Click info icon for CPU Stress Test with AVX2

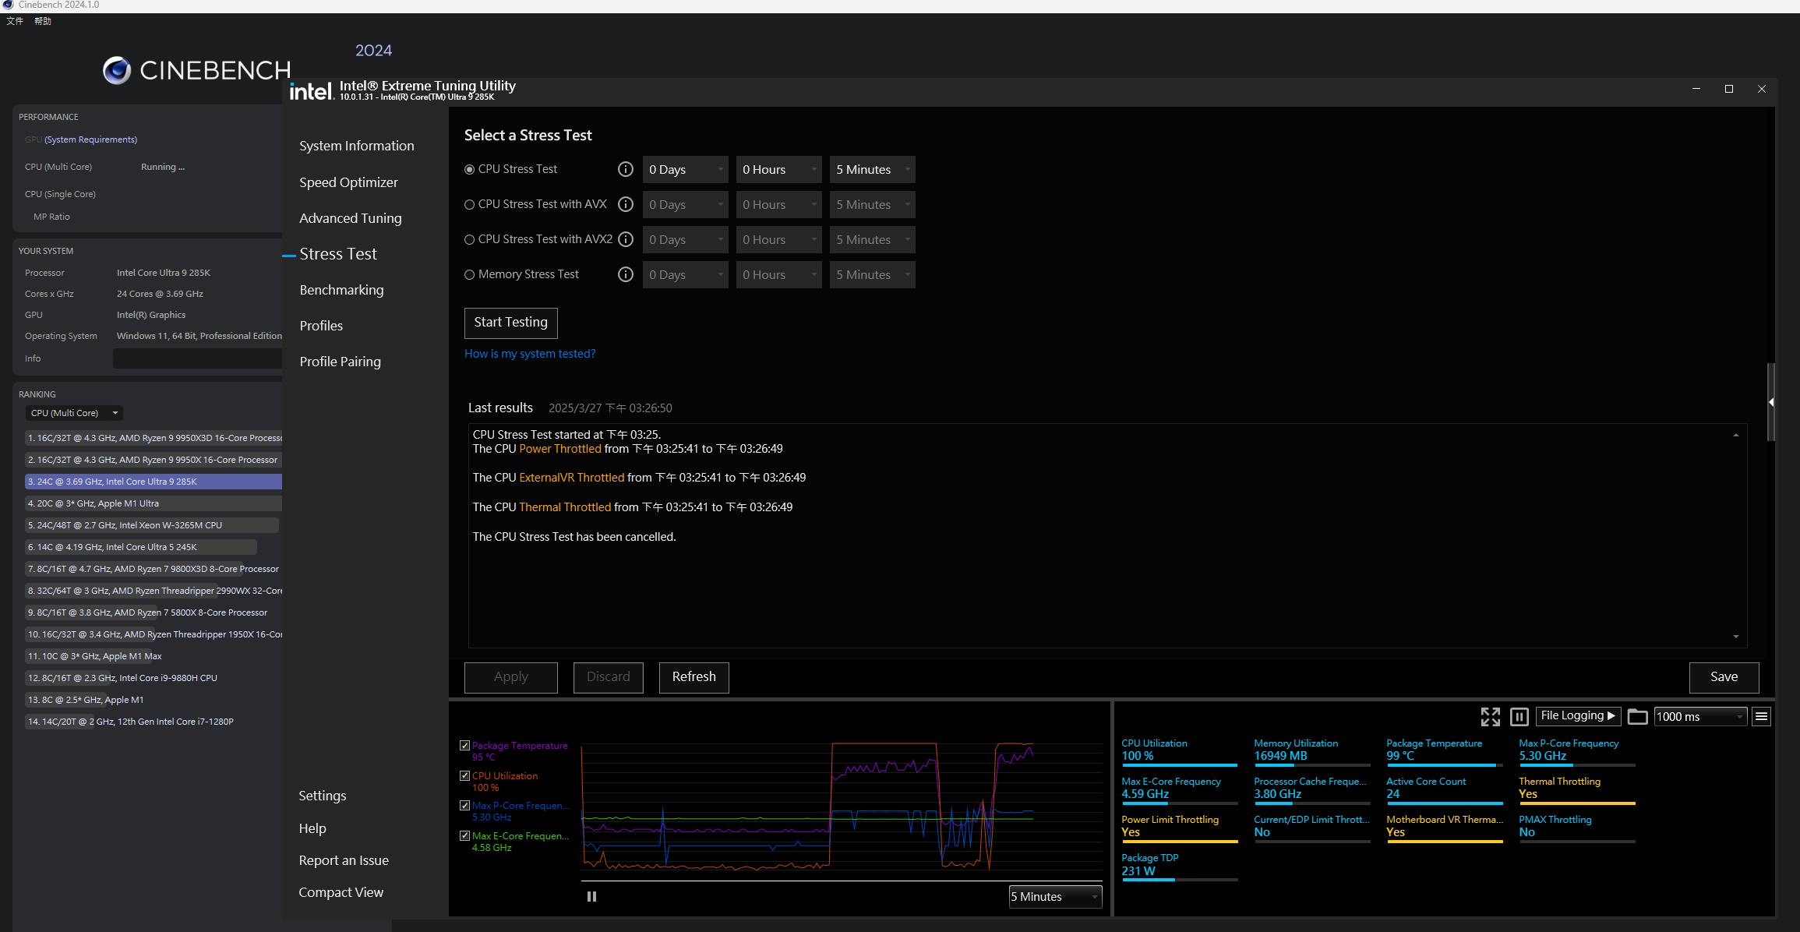[625, 239]
